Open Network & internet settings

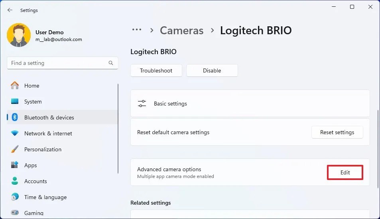(x=63, y=133)
